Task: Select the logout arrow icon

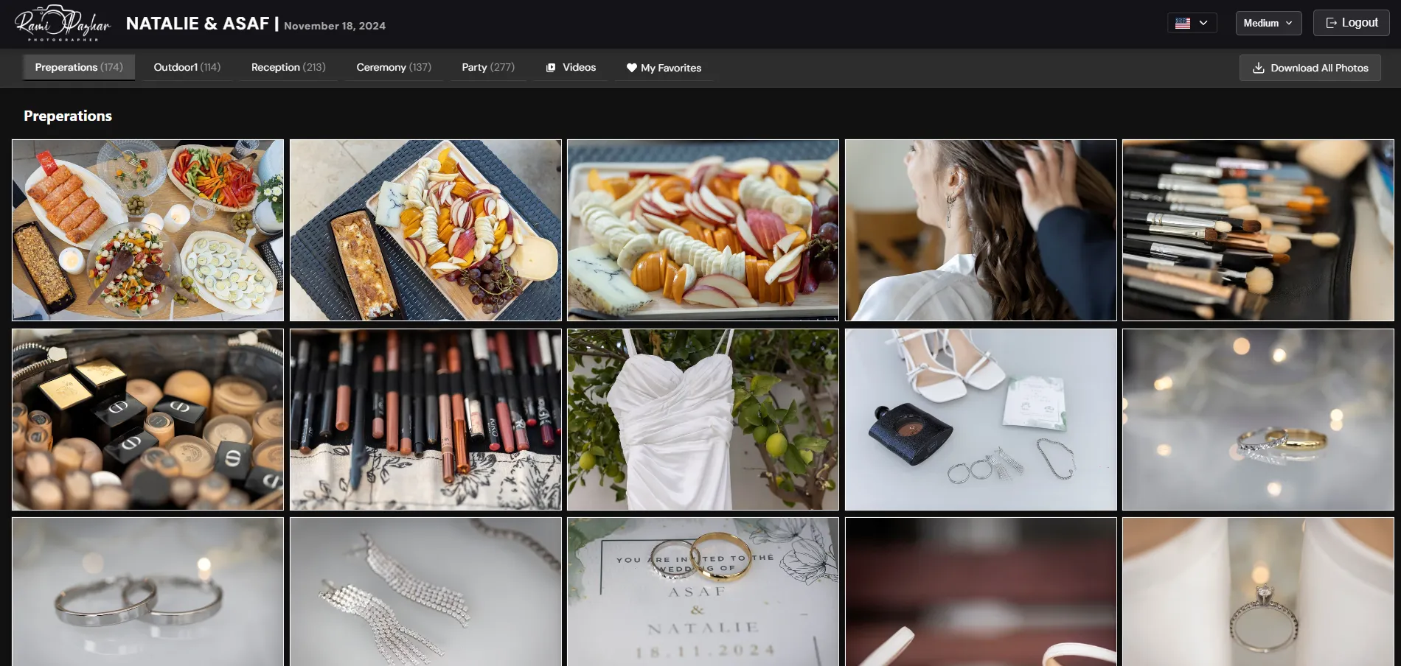Action: 1331,22
